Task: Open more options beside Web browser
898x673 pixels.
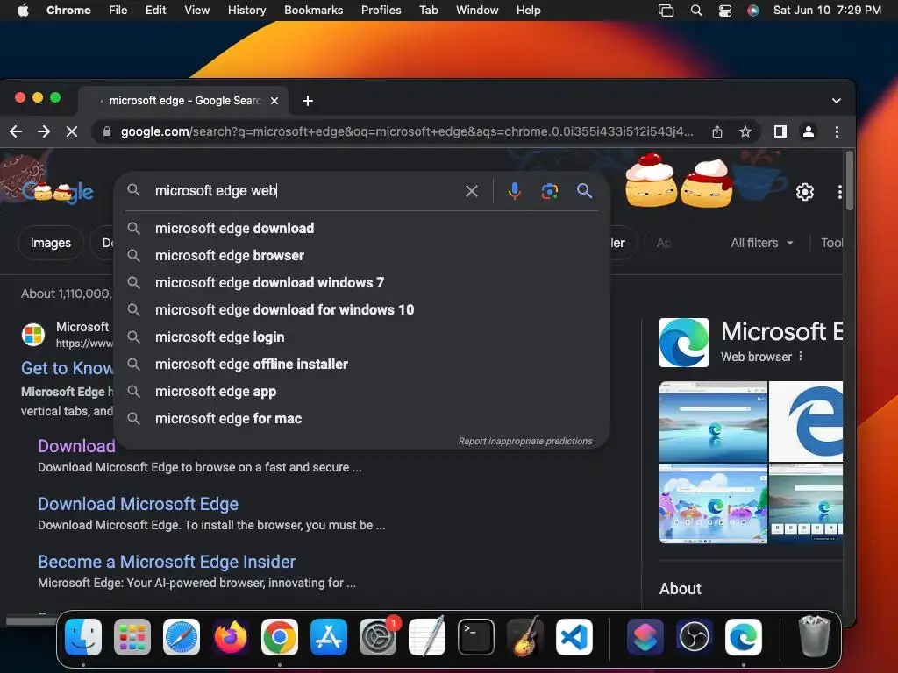Action: [x=801, y=356]
